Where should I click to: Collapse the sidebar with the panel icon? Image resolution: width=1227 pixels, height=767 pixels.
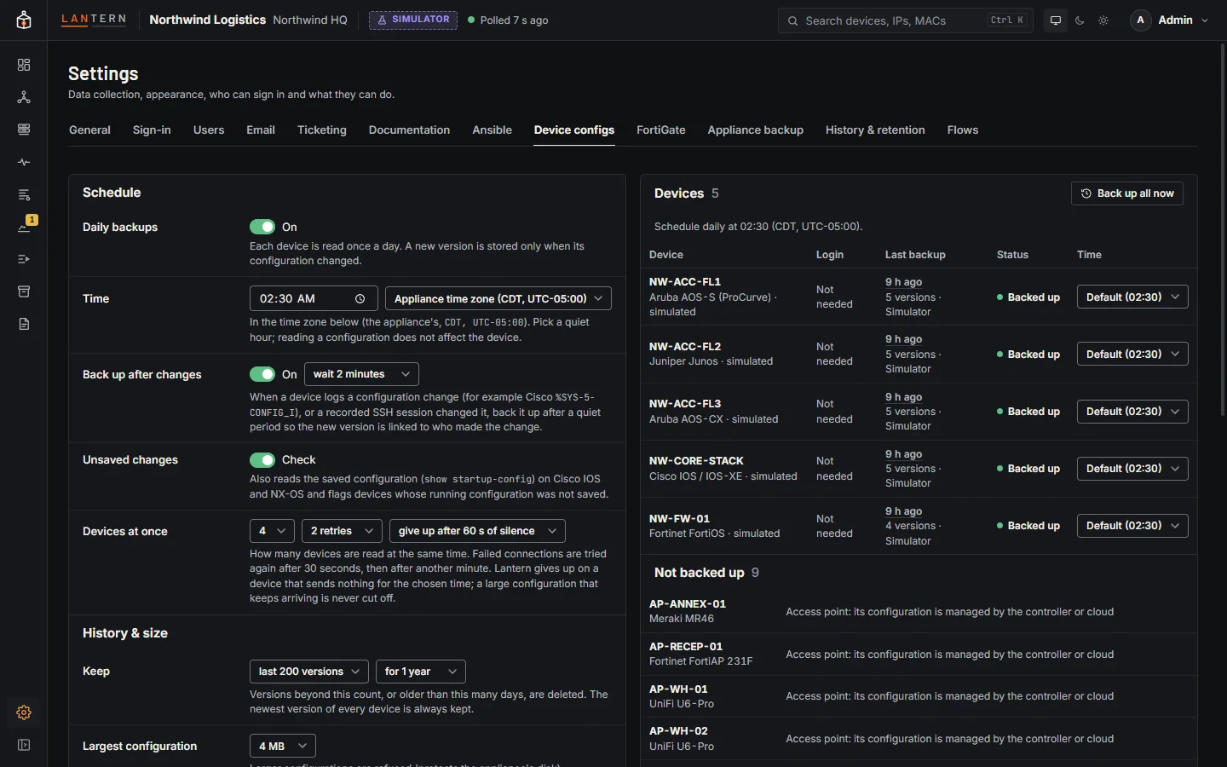[x=24, y=745]
